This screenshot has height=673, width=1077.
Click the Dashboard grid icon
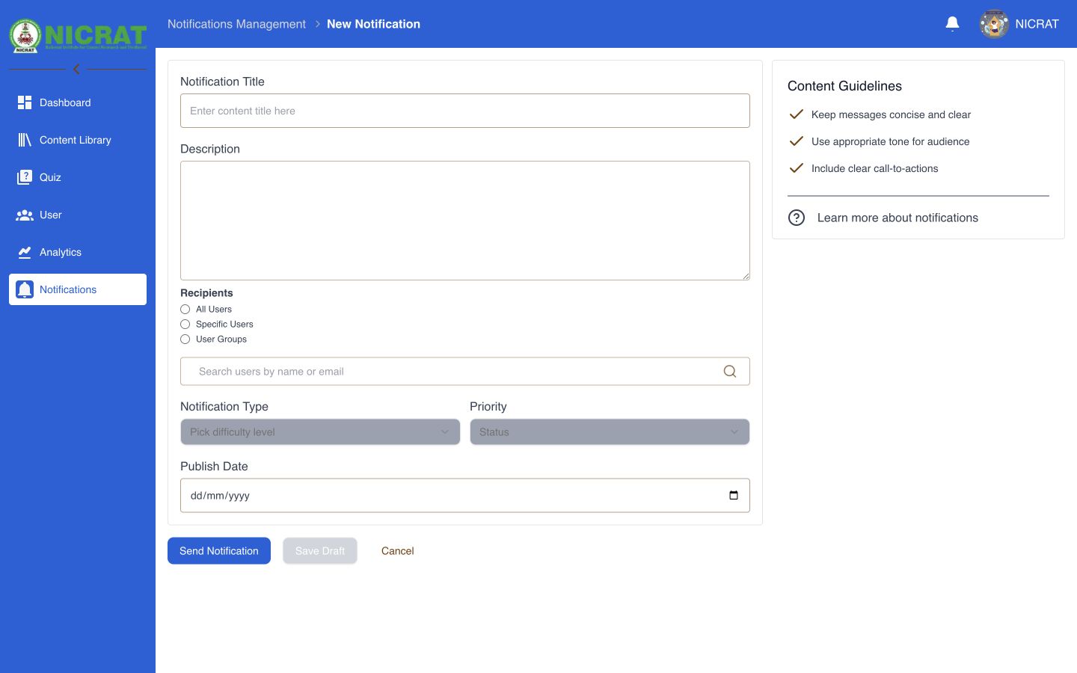(25, 102)
